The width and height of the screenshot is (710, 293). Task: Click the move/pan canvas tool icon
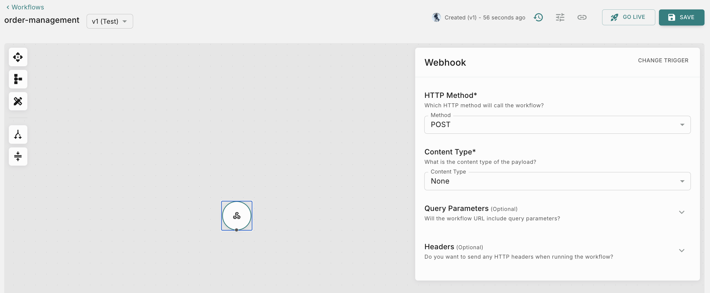(18, 57)
